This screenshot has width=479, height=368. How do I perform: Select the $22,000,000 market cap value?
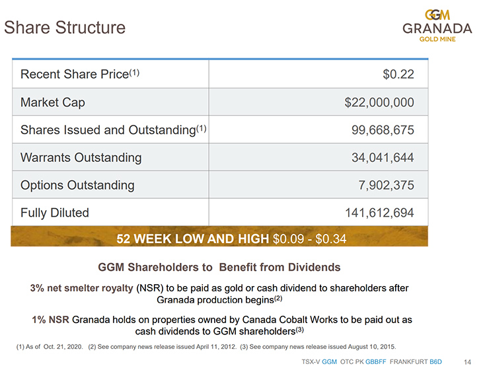coord(379,102)
